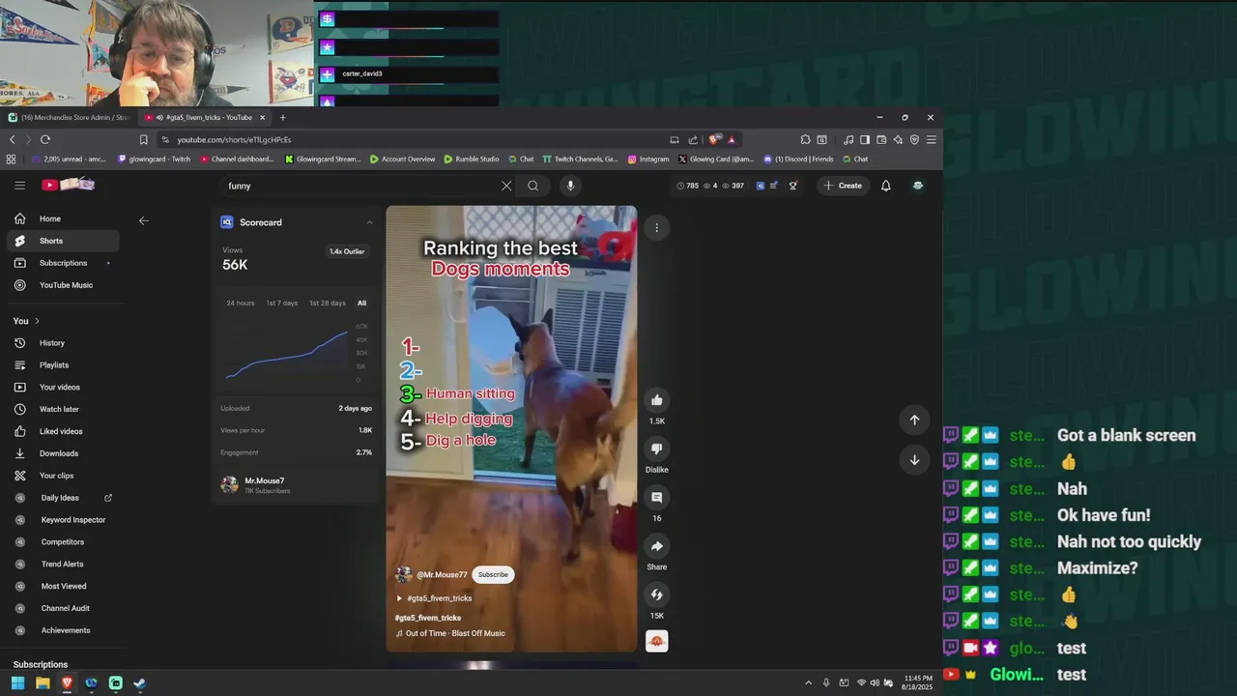
Task: Open the short's three-dot menu
Action: (656, 228)
